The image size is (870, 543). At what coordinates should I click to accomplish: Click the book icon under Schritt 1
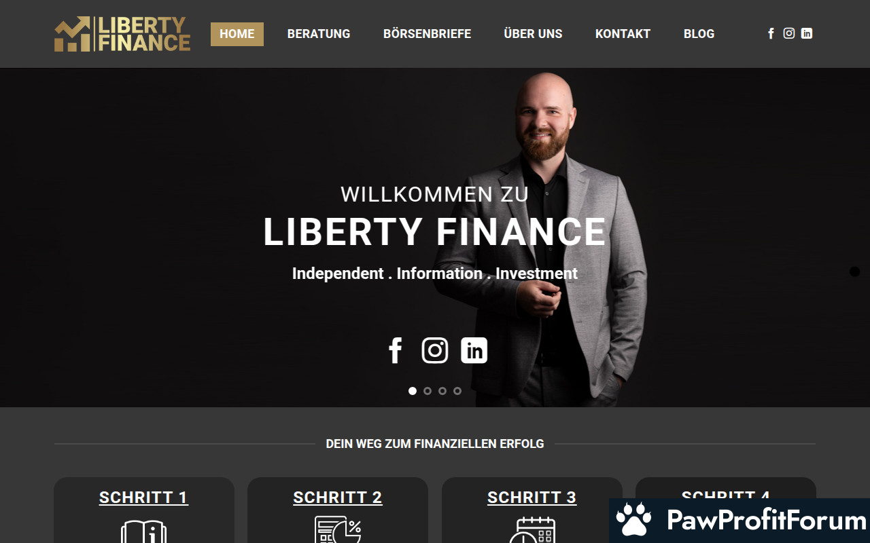click(x=143, y=531)
